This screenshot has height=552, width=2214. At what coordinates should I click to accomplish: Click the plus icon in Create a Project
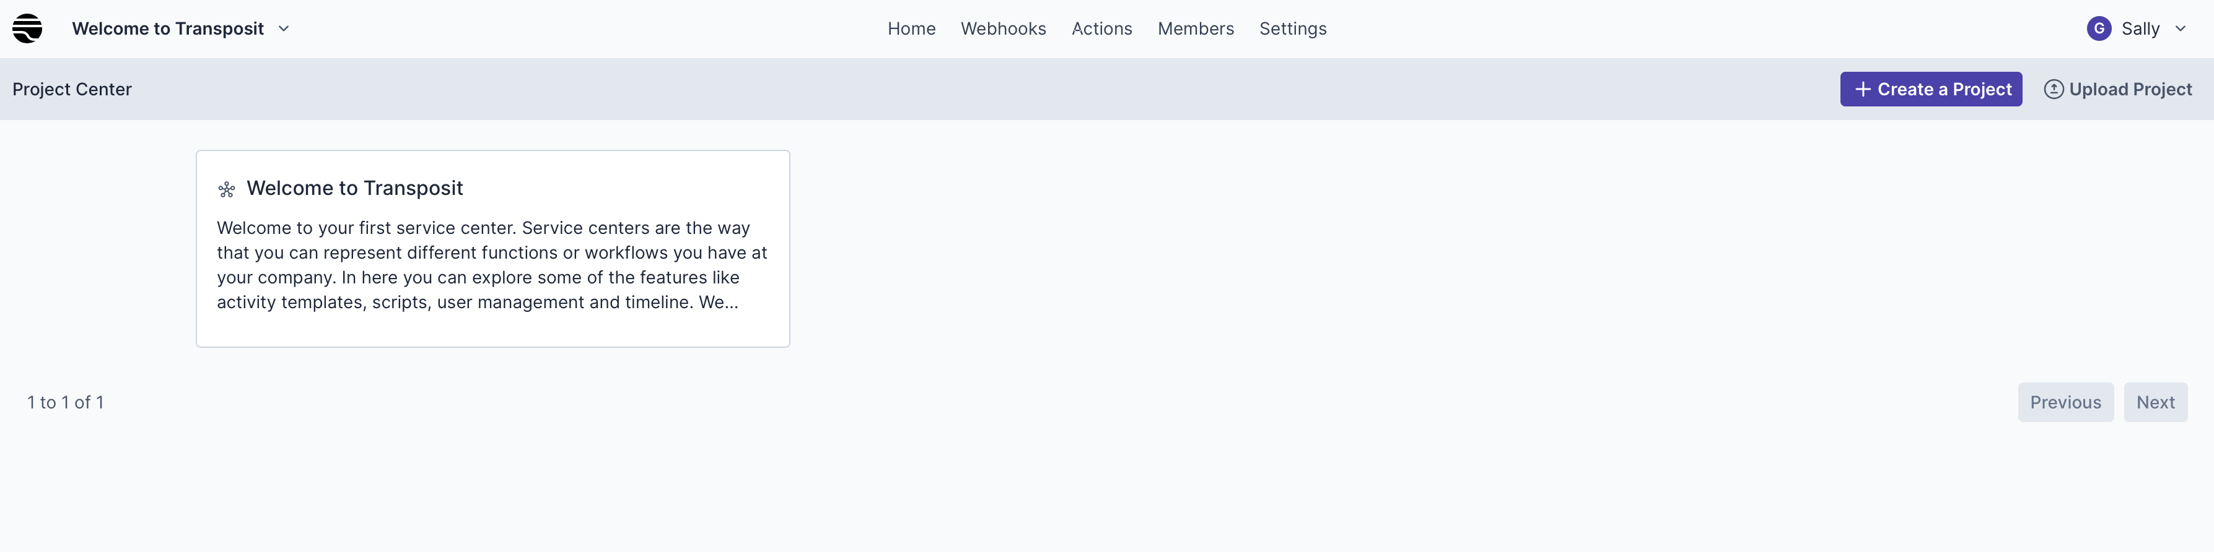click(x=1863, y=89)
